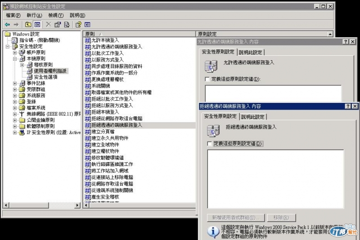This screenshot has height=240, width=360.
Task: Click the ? help button on 拒絕透過終端機服務登入 title bar
Action: pyautogui.click(x=348, y=106)
